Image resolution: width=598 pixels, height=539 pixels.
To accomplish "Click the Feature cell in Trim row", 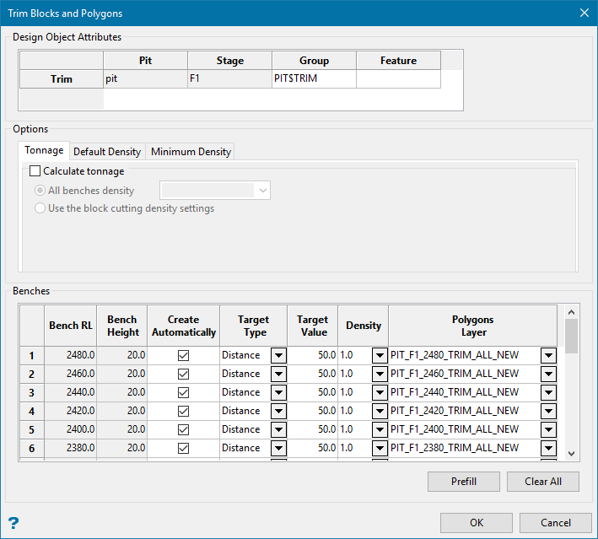I will click(x=398, y=79).
